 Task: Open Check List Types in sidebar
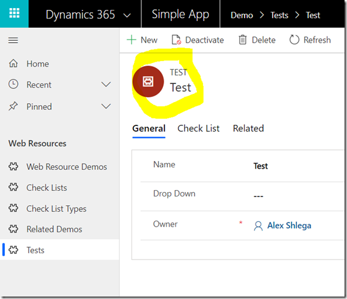pos(56,209)
